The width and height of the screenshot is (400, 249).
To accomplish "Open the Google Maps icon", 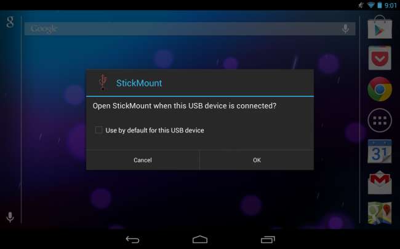I will pyautogui.click(x=380, y=213).
